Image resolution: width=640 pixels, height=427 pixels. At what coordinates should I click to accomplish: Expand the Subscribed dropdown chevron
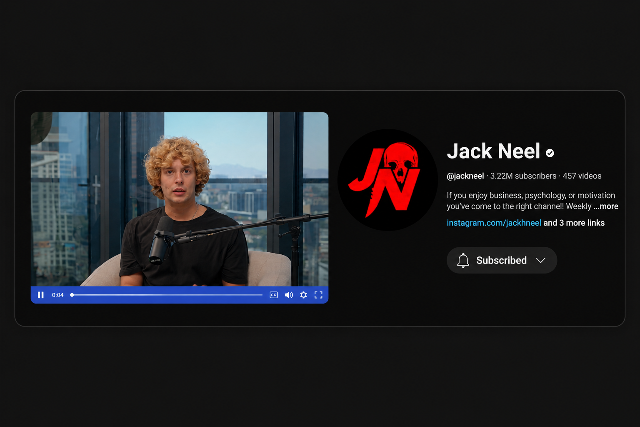coord(541,260)
